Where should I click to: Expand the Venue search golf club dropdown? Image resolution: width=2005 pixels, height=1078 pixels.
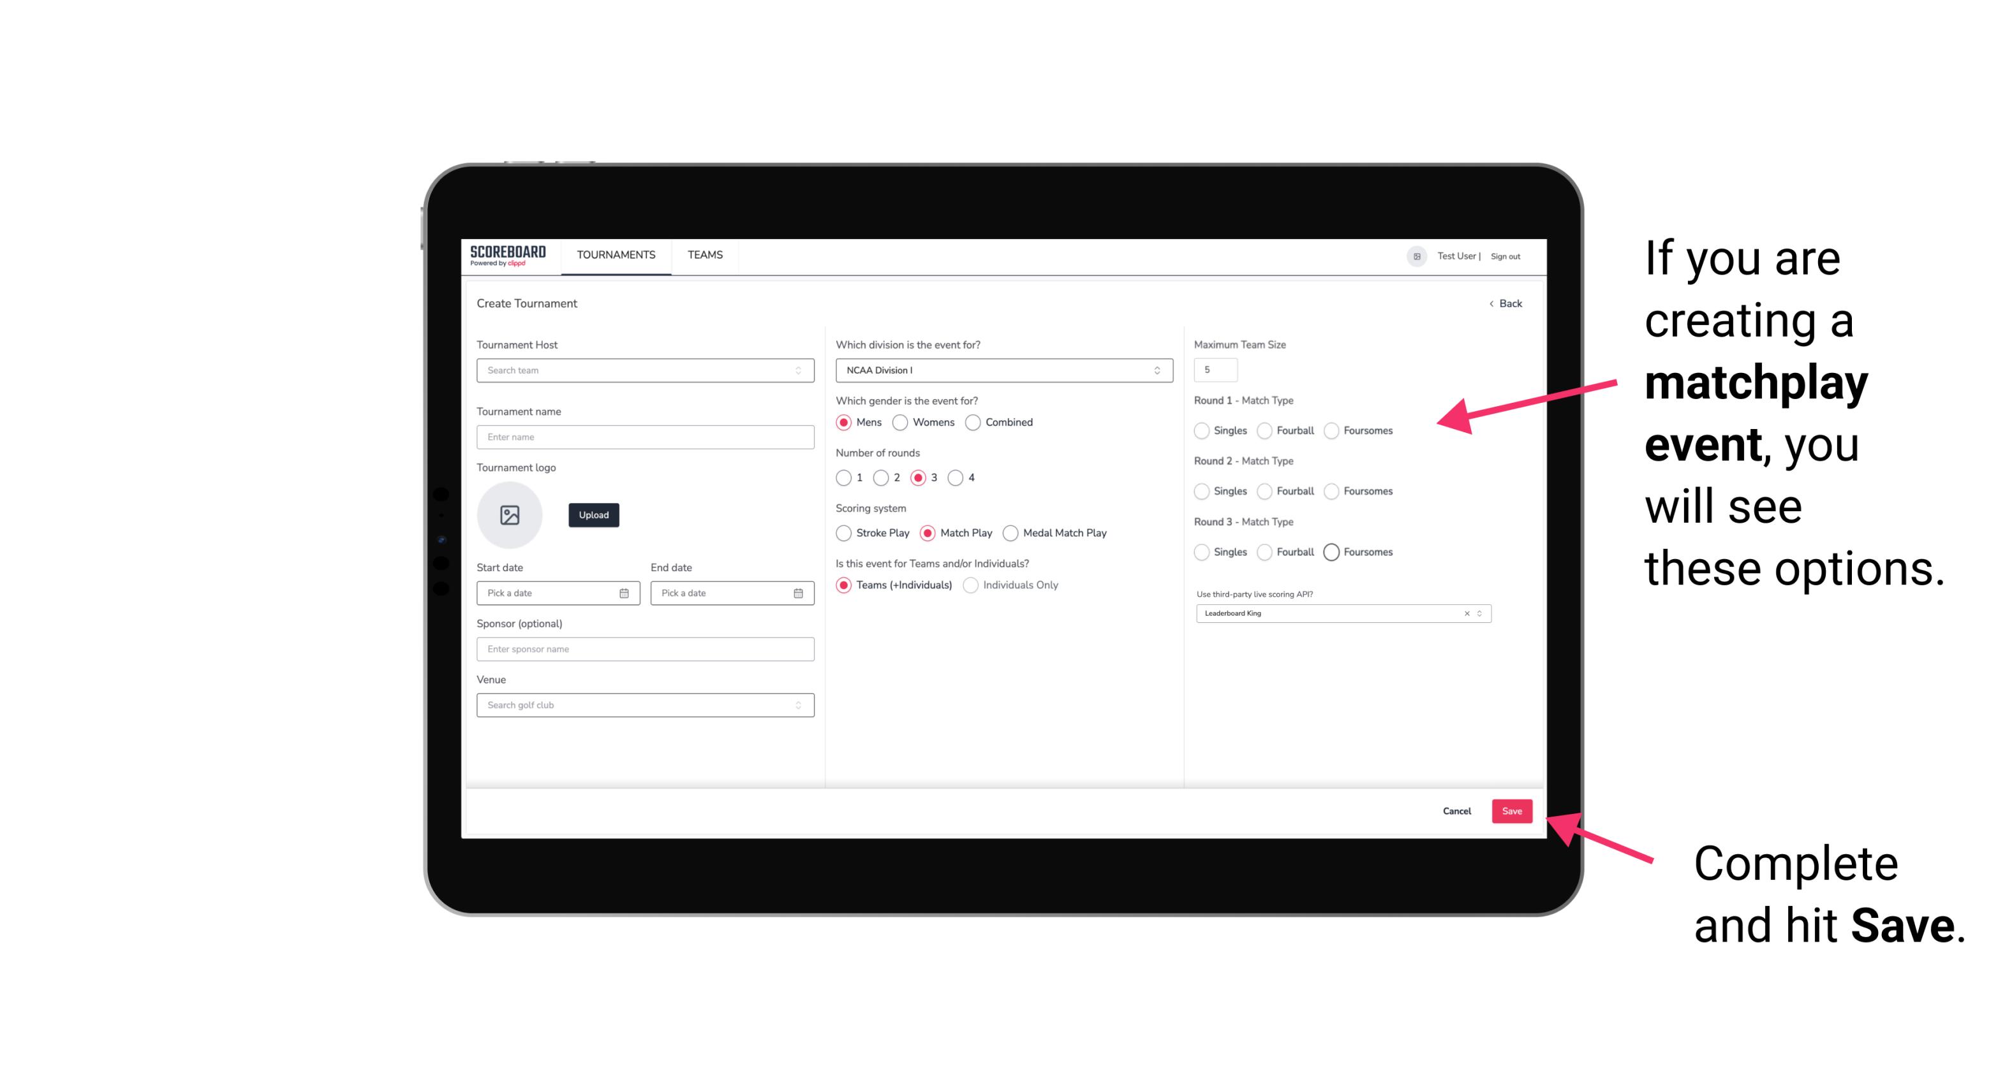tap(797, 705)
